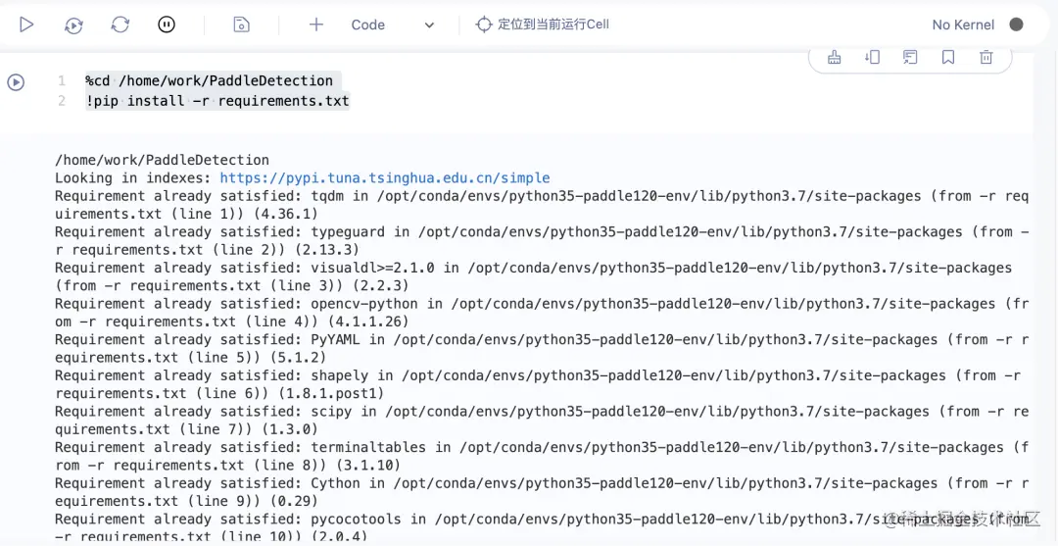Run the current cell with play icon
This screenshot has width=1058, height=546.
click(26, 25)
